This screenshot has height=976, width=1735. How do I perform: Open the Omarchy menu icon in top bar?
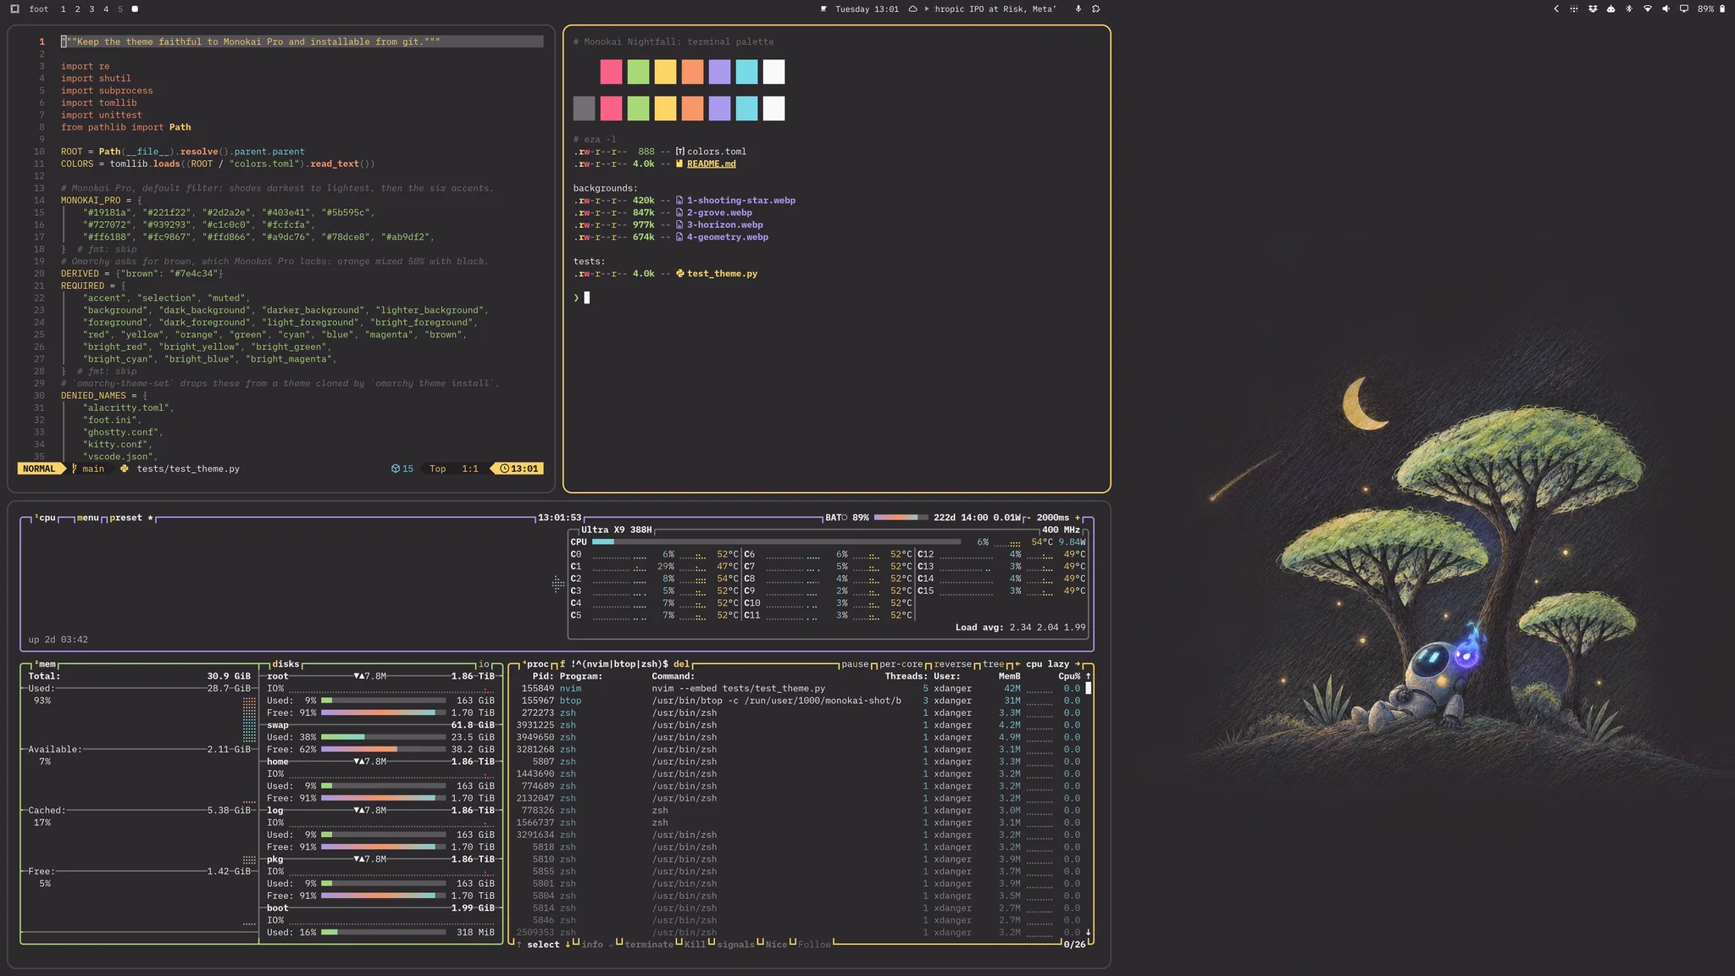tap(14, 9)
